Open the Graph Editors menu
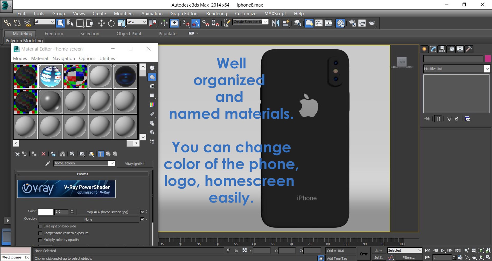 tap(184, 14)
